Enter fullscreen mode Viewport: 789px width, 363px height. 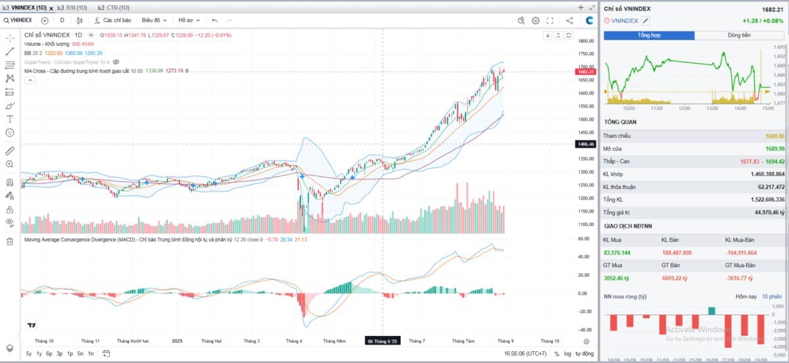pos(551,20)
